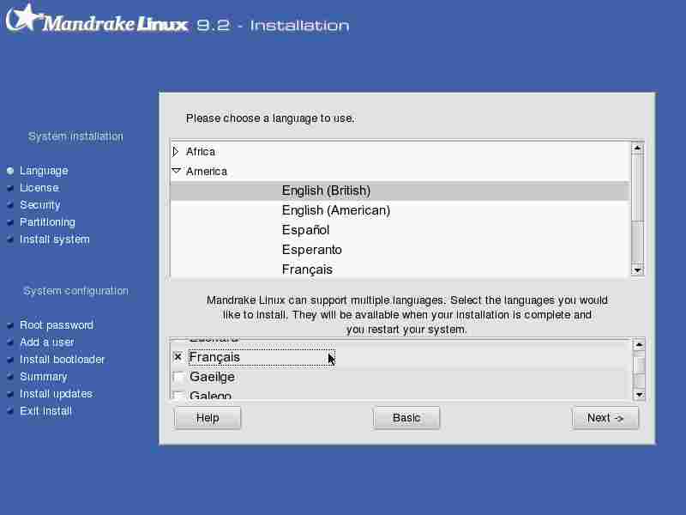This screenshot has height=515, width=686.
Task: Click the America tree row label
Action: point(207,171)
